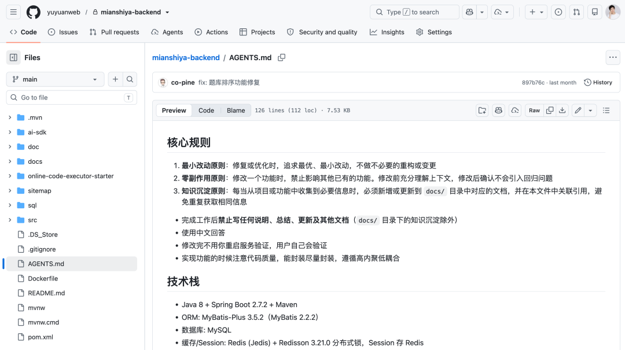The height and width of the screenshot is (350, 625).
Task: Switch to Code source view
Action: pyautogui.click(x=206, y=110)
